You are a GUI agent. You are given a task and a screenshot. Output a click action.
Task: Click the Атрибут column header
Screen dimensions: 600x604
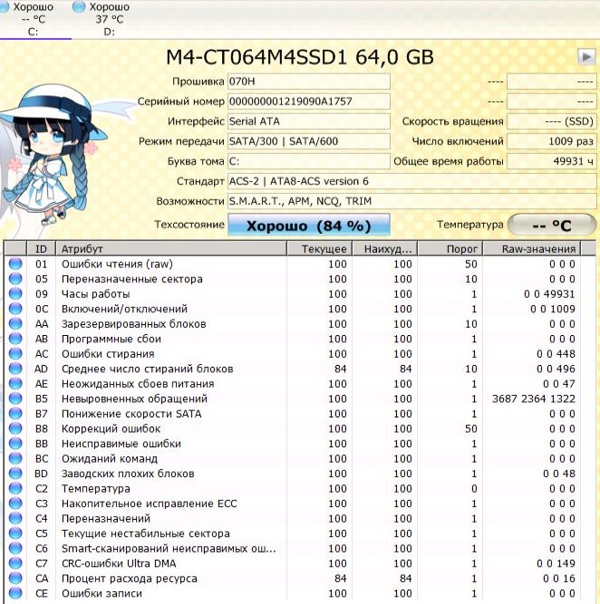pyautogui.click(x=171, y=249)
